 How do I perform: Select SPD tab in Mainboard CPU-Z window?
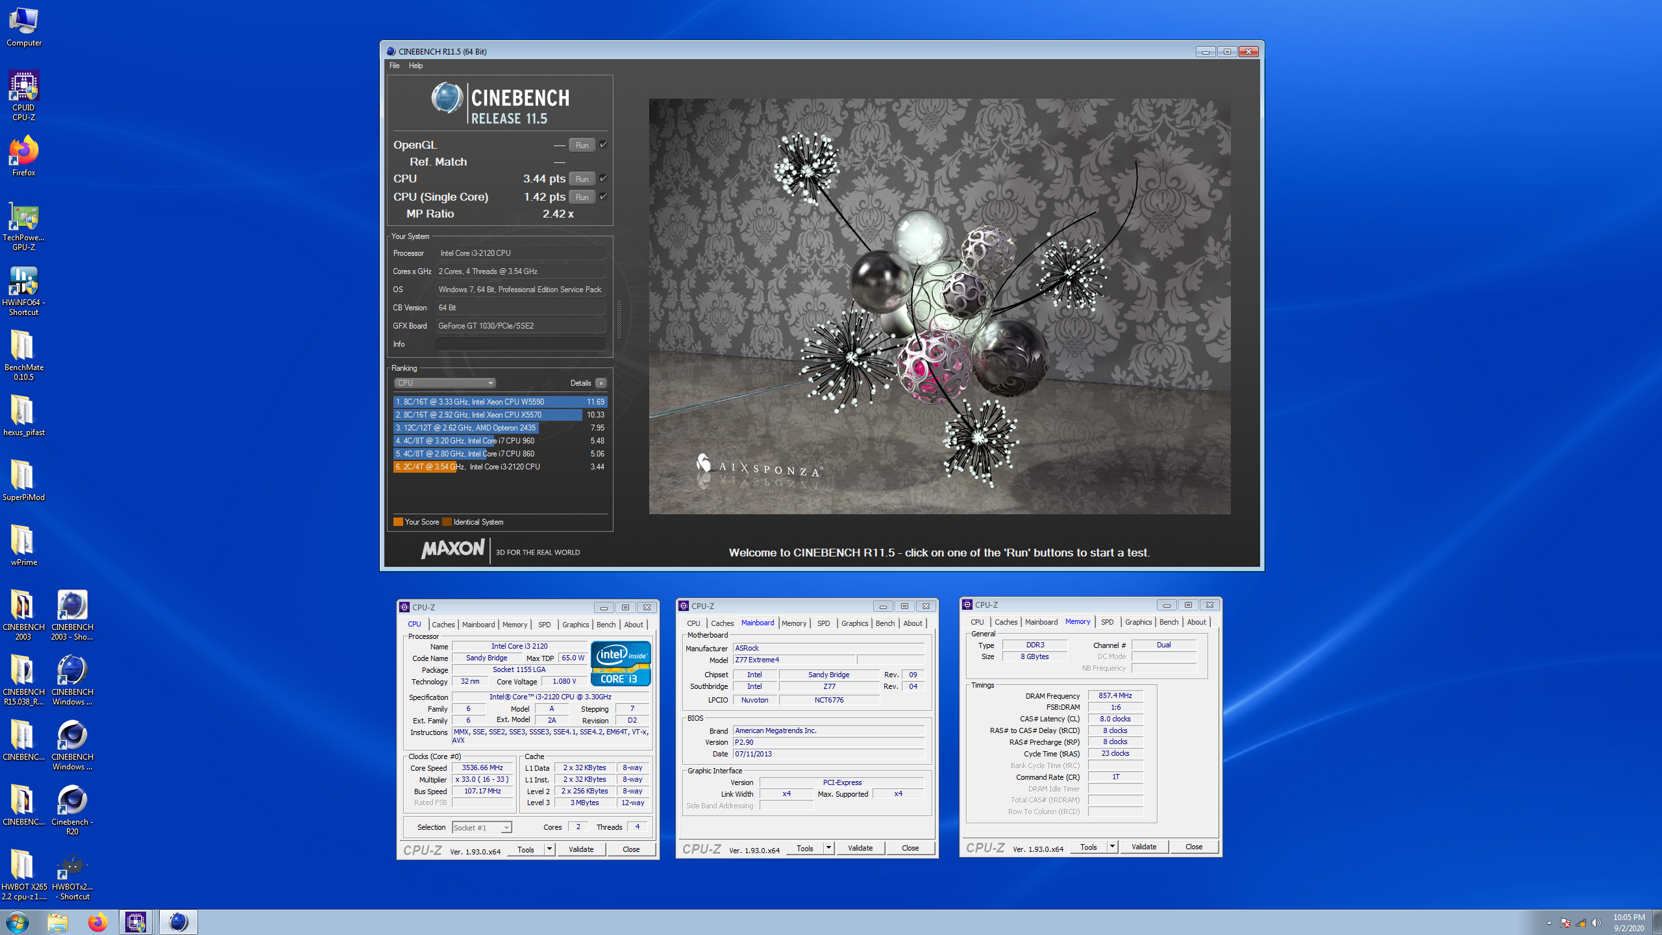tap(823, 623)
